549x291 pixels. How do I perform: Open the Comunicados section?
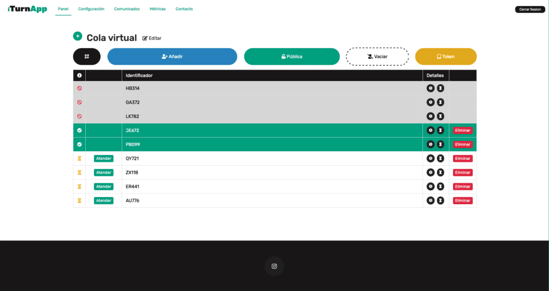point(127,9)
